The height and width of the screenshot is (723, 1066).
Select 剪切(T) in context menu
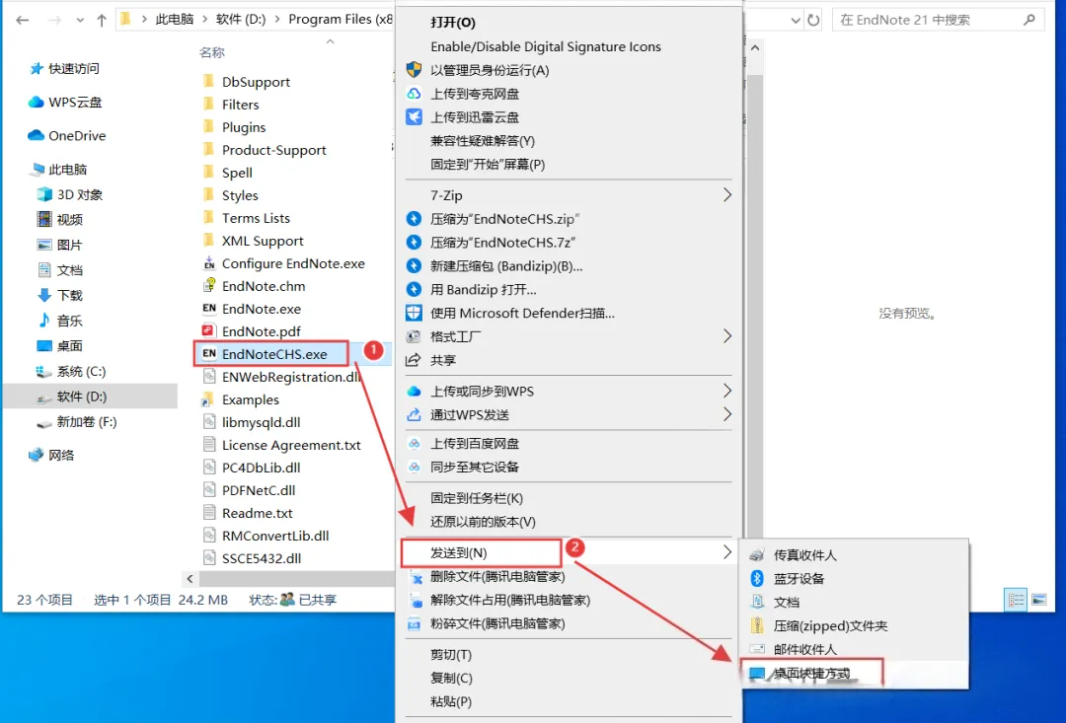[451, 654]
